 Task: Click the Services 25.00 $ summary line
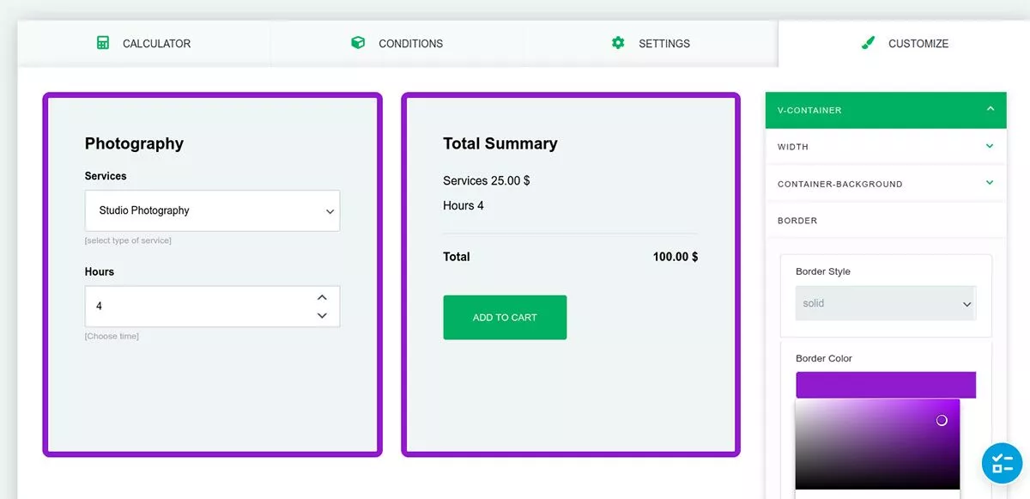point(487,180)
